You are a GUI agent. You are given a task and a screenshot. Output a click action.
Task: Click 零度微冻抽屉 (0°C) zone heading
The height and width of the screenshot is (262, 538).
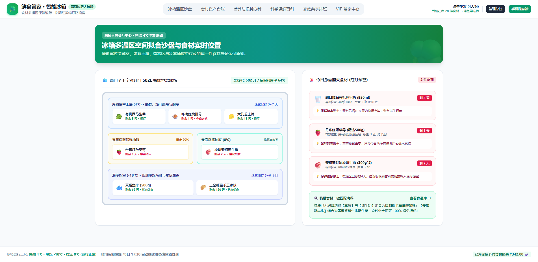216,140
